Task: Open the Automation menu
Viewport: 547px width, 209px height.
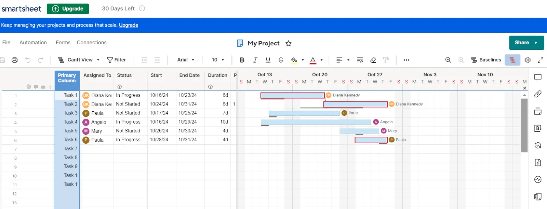Action: pos(33,43)
